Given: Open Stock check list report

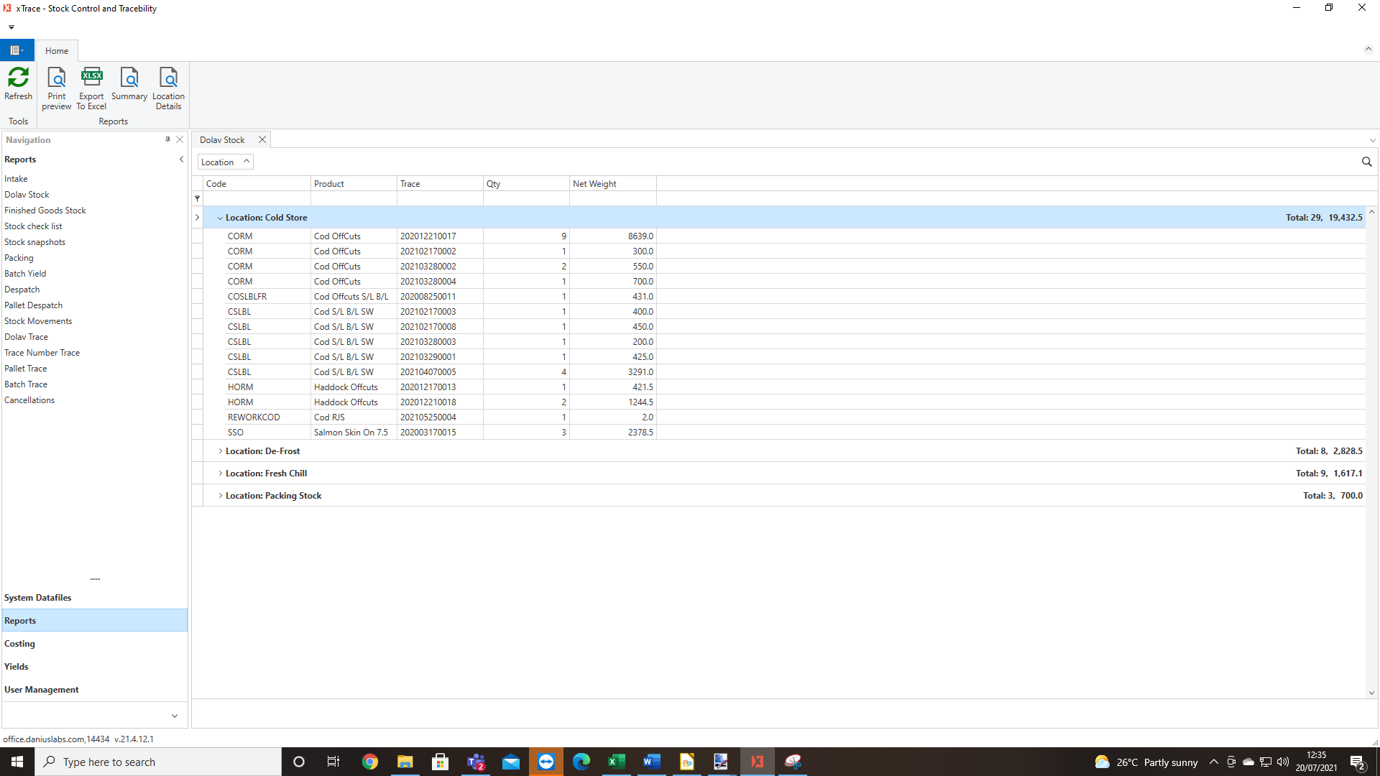Looking at the screenshot, I should pyautogui.click(x=34, y=226).
